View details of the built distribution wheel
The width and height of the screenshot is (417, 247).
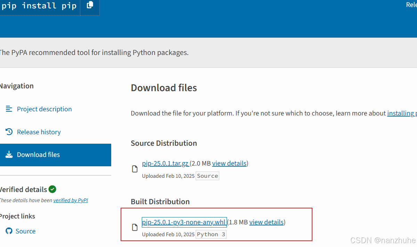click(x=267, y=222)
